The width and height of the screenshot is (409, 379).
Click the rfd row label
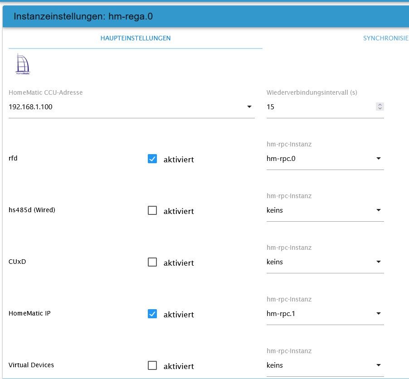[13, 158]
